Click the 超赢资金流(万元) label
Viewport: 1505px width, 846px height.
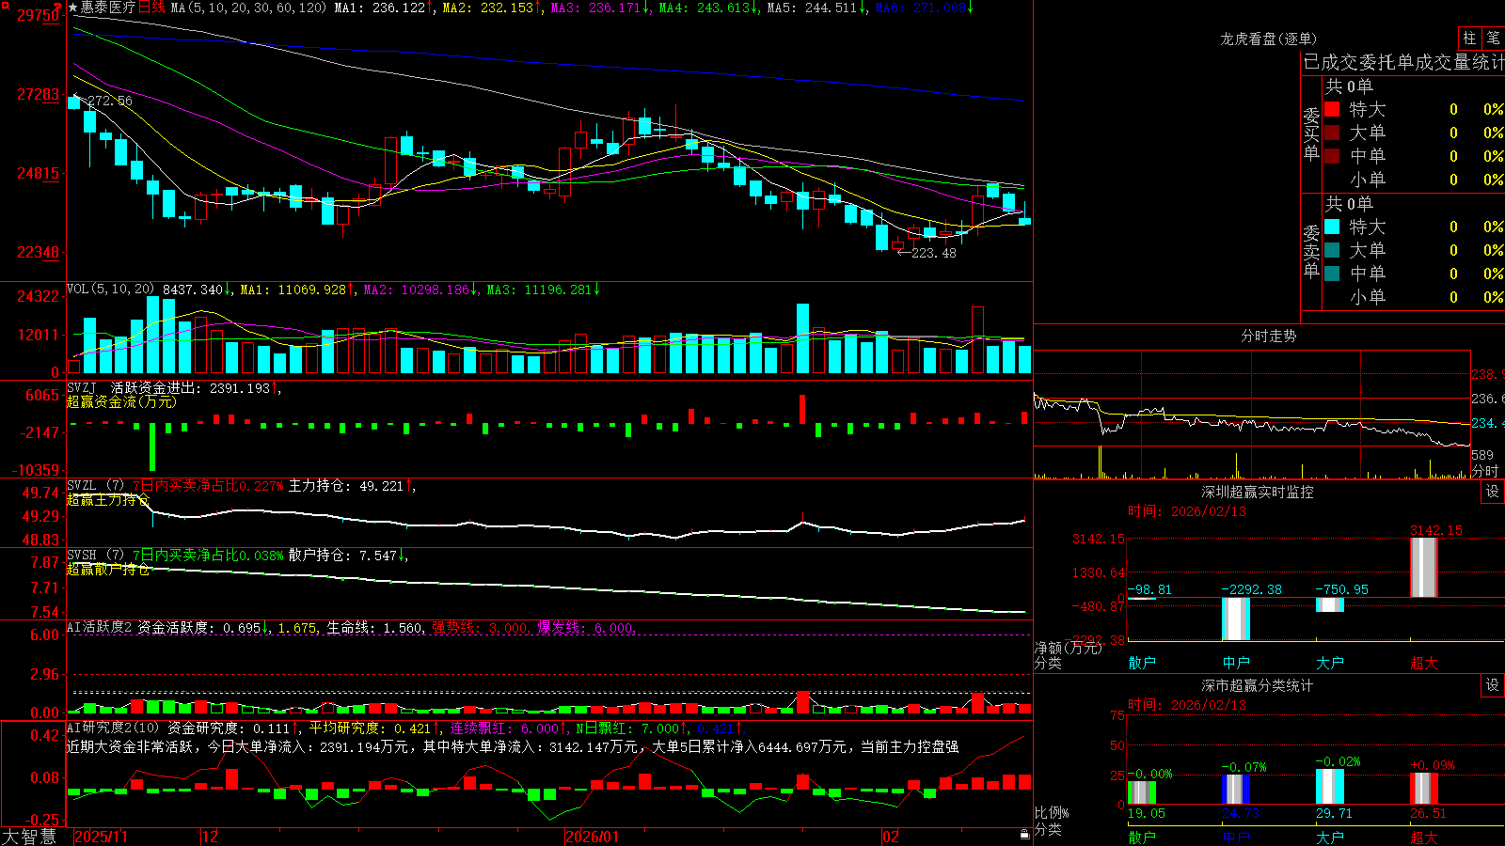(x=121, y=401)
